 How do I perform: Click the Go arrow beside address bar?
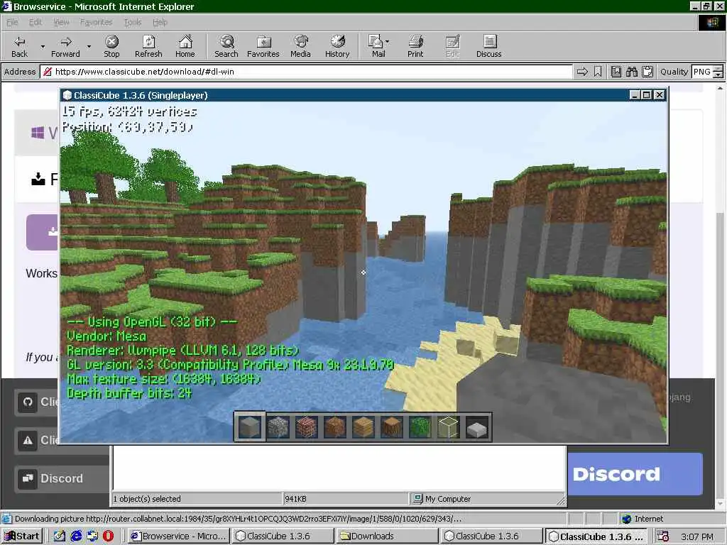582,72
